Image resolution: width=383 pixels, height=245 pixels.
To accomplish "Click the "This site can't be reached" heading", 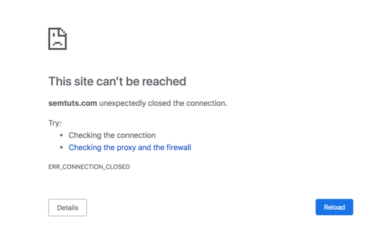I will (x=117, y=81).
